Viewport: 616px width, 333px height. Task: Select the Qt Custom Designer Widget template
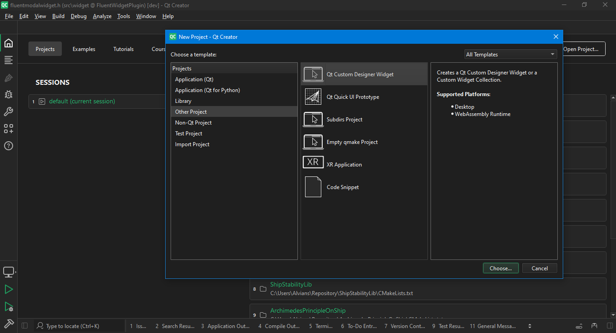coord(364,74)
